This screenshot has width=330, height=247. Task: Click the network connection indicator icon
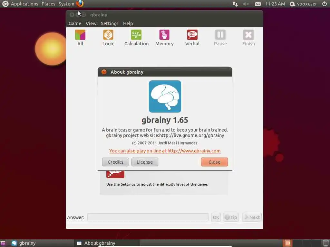[x=235, y=4]
